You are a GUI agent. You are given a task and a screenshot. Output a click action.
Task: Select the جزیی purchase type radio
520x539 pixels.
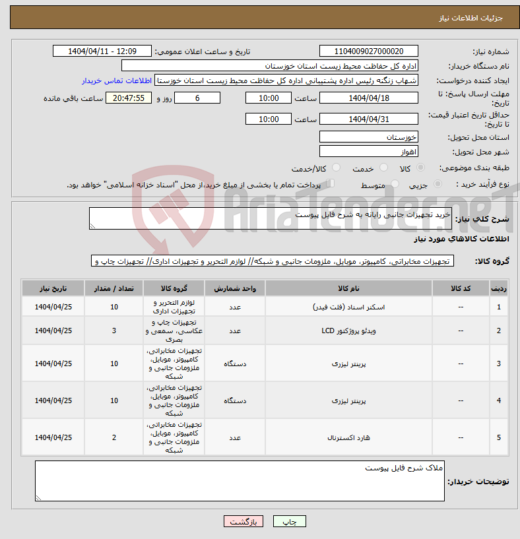(x=438, y=184)
